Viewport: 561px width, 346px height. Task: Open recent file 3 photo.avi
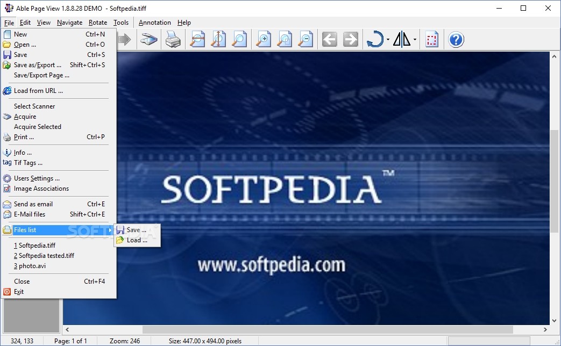59,266
